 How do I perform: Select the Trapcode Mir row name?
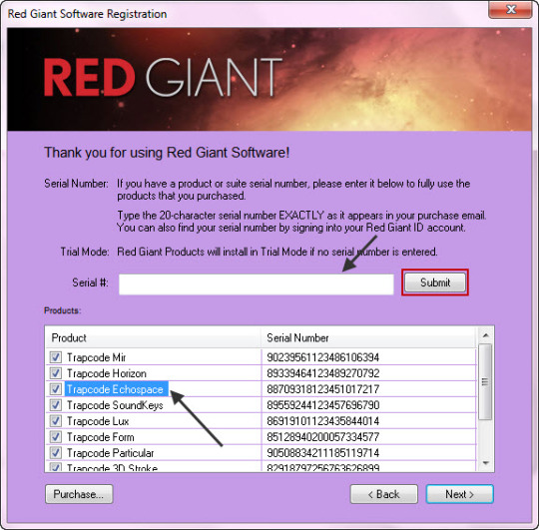pos(96,357)
